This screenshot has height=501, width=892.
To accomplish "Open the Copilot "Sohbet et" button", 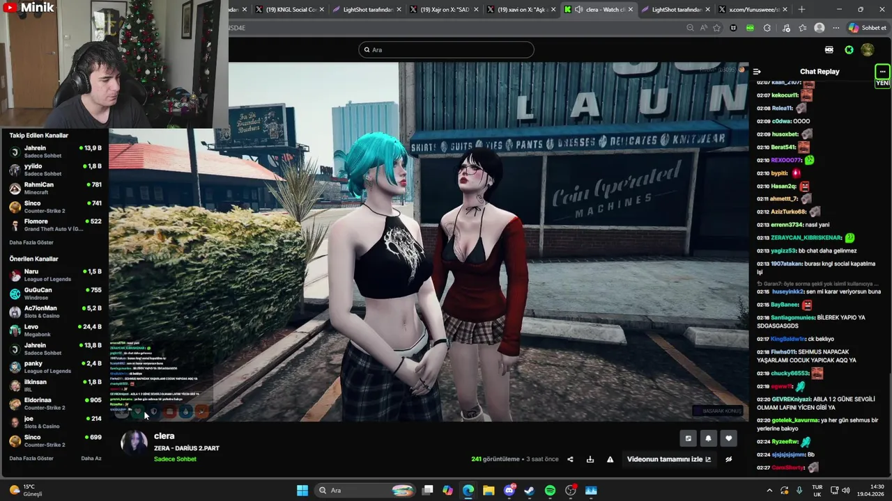I will (868, 28).
